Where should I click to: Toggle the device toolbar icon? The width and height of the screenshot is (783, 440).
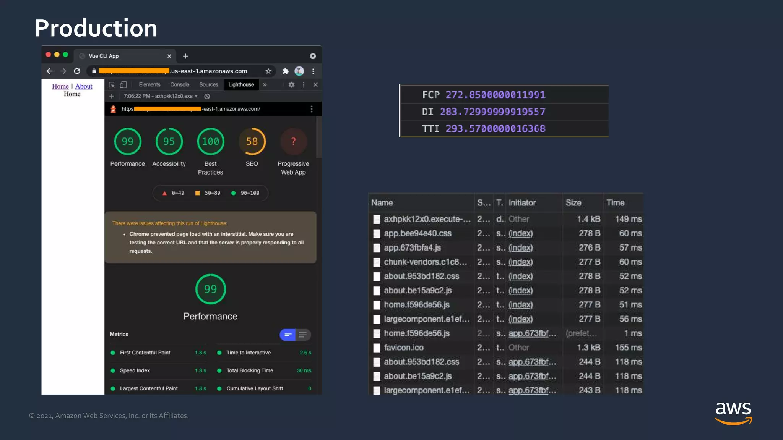coord(123,85)
